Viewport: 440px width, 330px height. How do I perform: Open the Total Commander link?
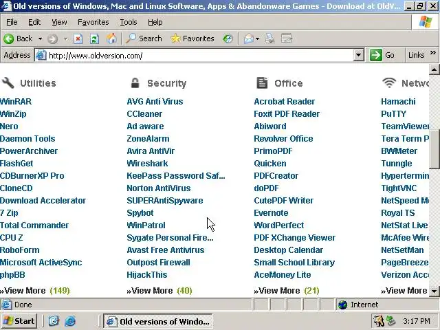34,225
